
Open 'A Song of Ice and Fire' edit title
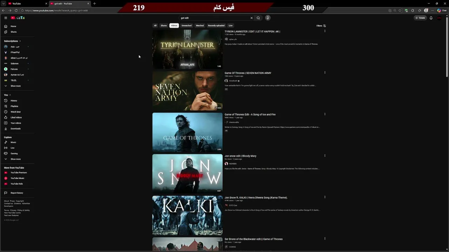[x=250, y=114]
